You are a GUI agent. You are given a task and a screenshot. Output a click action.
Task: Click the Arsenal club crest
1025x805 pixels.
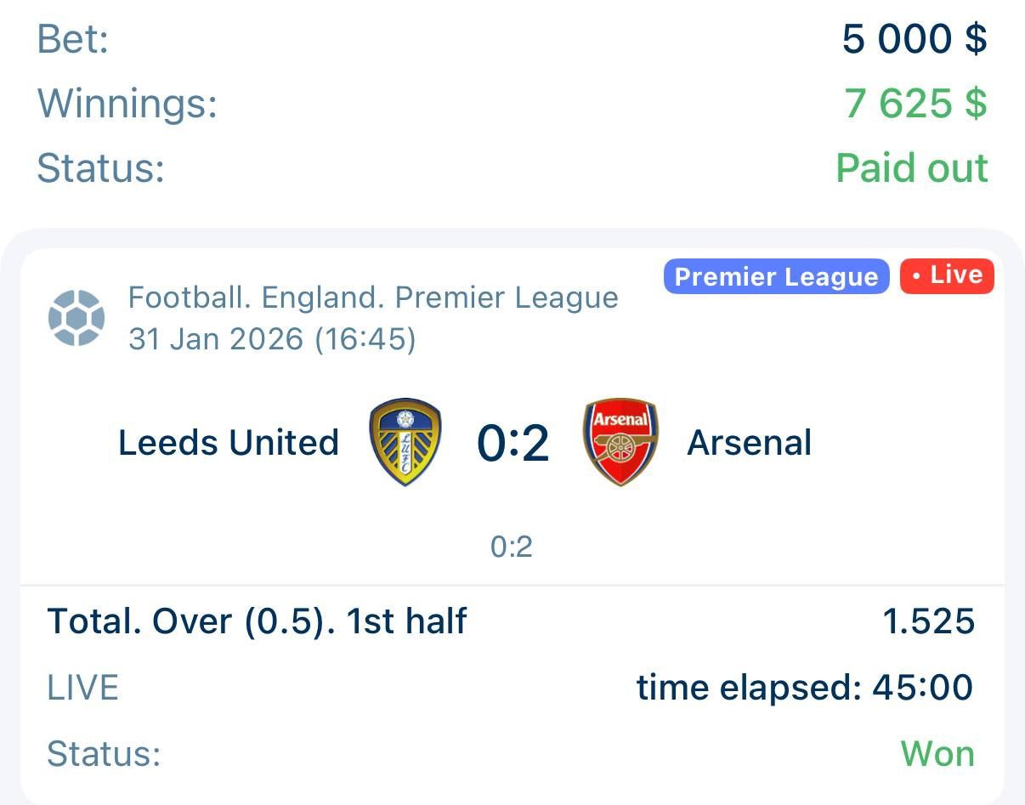[x=620, y=442]
